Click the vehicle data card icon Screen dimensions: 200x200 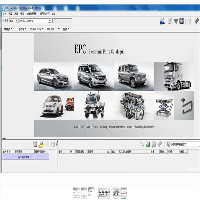coord(162,21)
